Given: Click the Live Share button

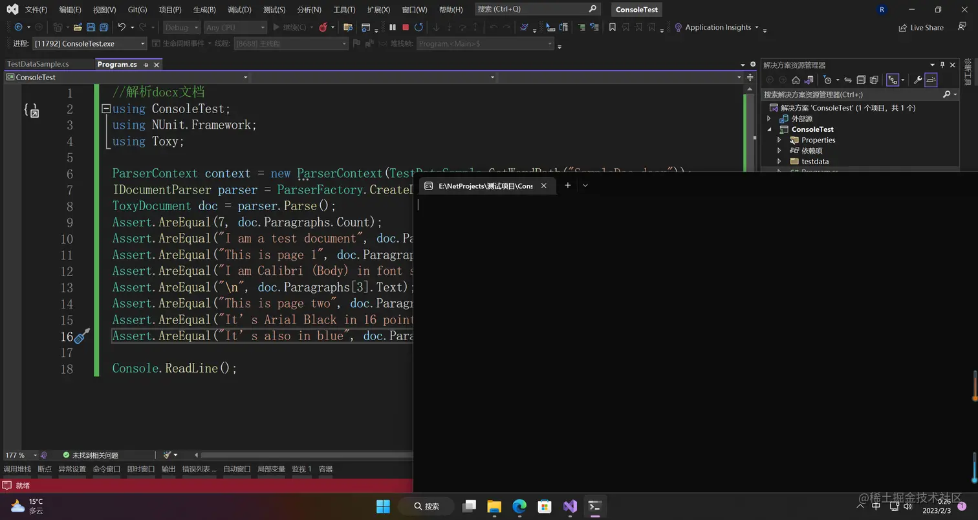Looking at the screenshot, I should point(921,28).
